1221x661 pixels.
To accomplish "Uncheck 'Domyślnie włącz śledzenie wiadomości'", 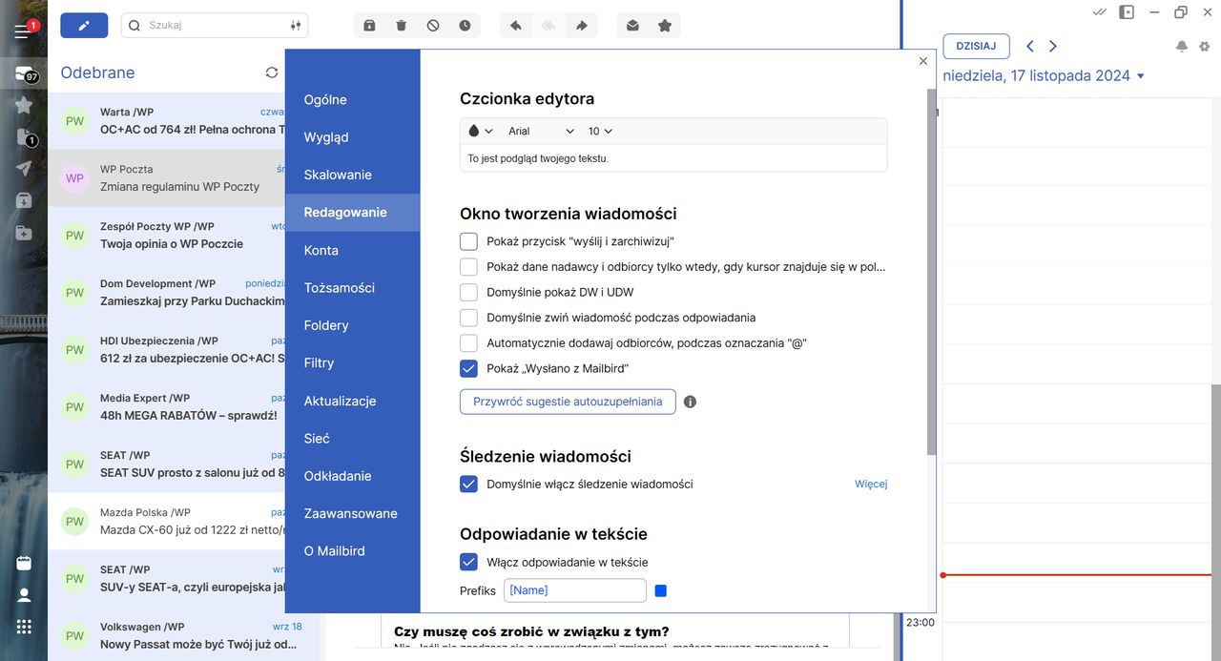I will pos(468,484).
